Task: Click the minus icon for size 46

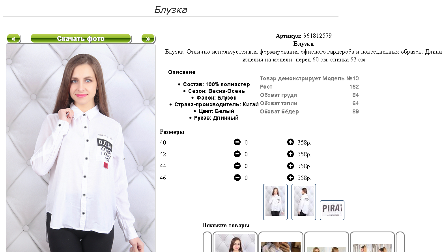Action: 237,178
